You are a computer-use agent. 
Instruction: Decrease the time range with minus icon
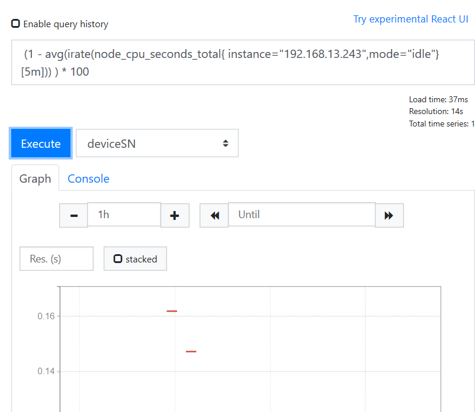click(73, 215)
